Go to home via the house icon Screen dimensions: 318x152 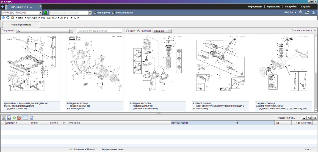pyautogui.click(x=13, y=18)
